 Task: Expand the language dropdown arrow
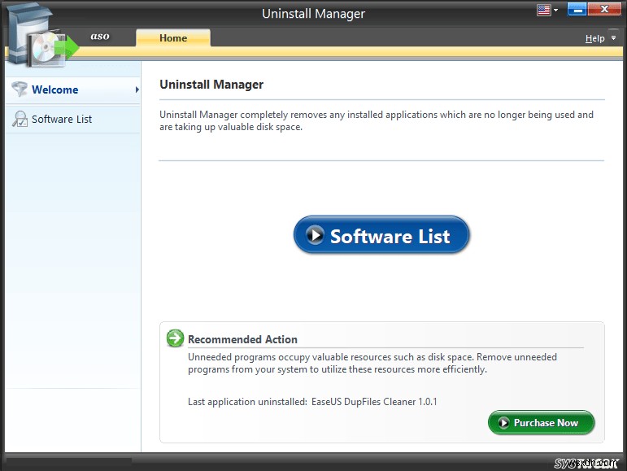click(555, 10)
